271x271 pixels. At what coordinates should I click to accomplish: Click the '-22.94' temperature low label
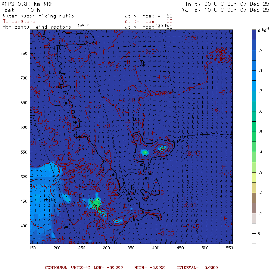130,212
